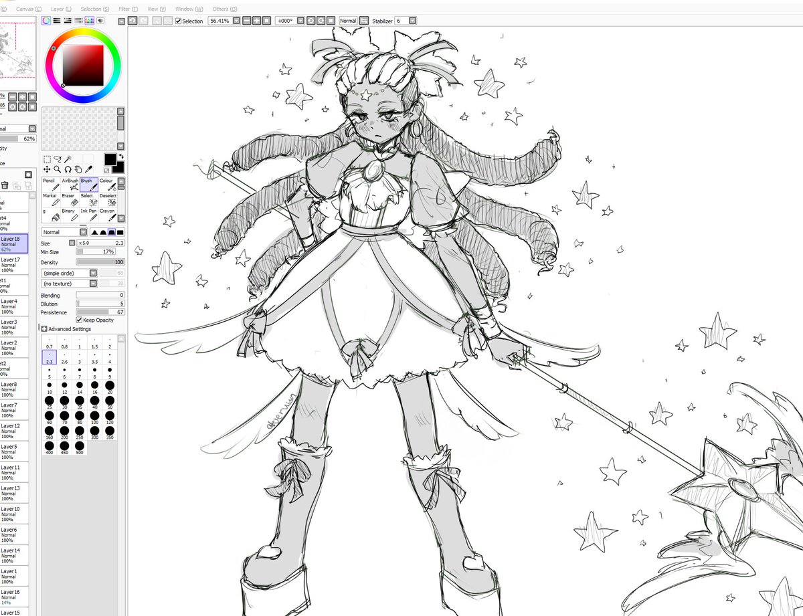This screenshot has width=803, height=616.
Task: Open the brush blend mode Normal dropdown
Action: click(x=84, y=232)
